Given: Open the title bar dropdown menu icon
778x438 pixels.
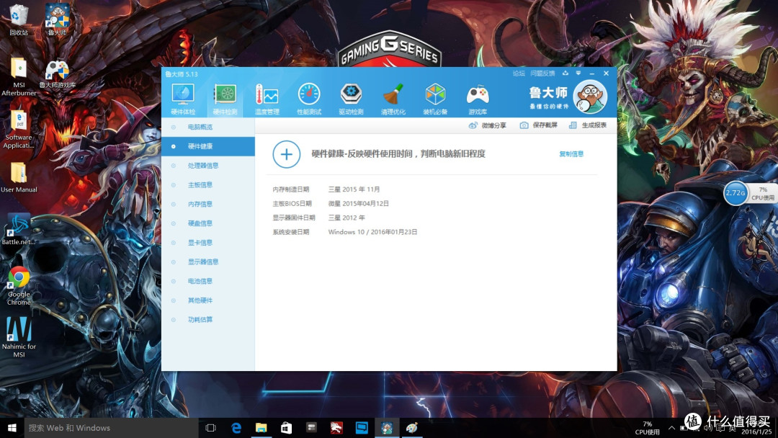Looking at the screenshot, I should (x=578, y=73).
